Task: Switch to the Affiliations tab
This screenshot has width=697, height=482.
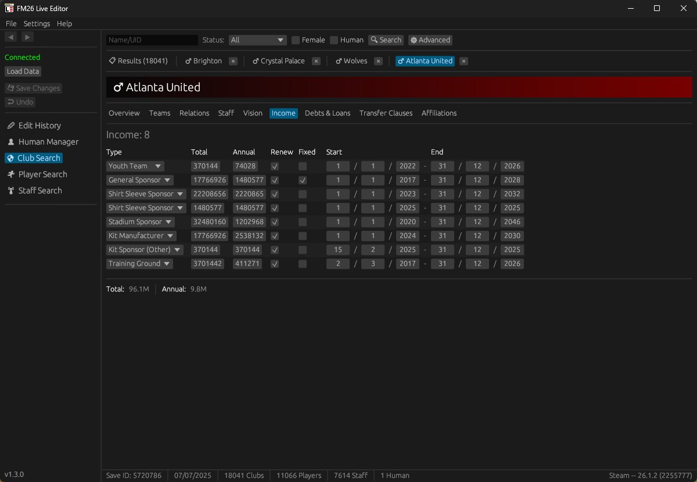Action: pos(439,113)
